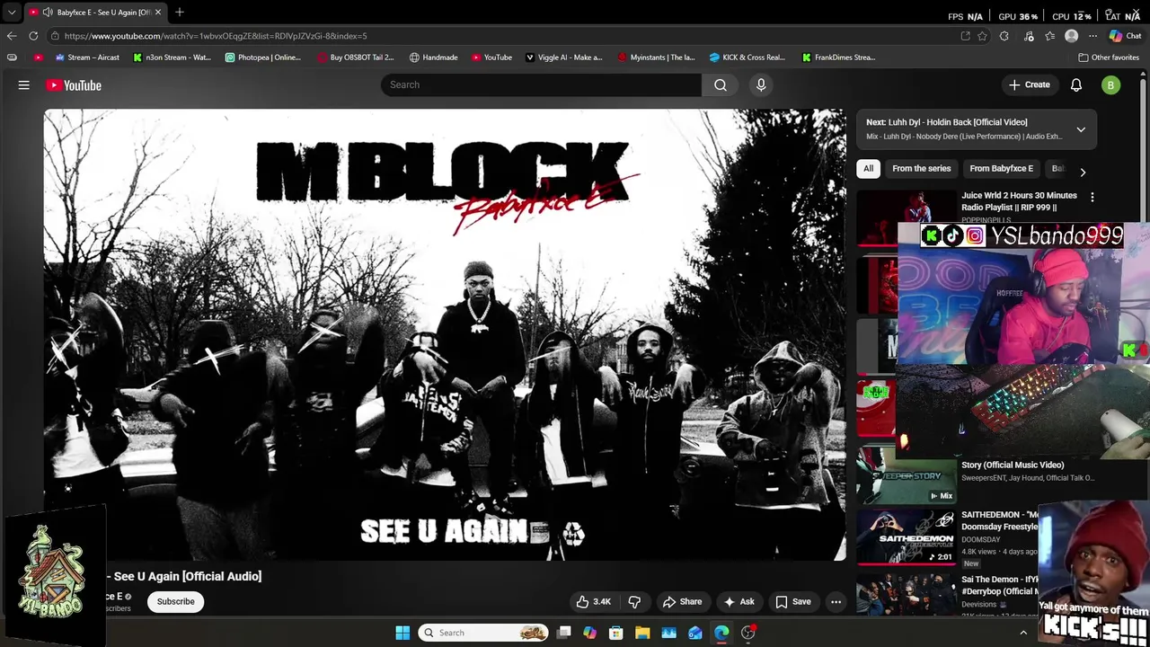Click Microsoft Edge icon in taskbar
The width and height of the screenshot is (1150, 647).
pyautogui.click(x=721, y=633)
